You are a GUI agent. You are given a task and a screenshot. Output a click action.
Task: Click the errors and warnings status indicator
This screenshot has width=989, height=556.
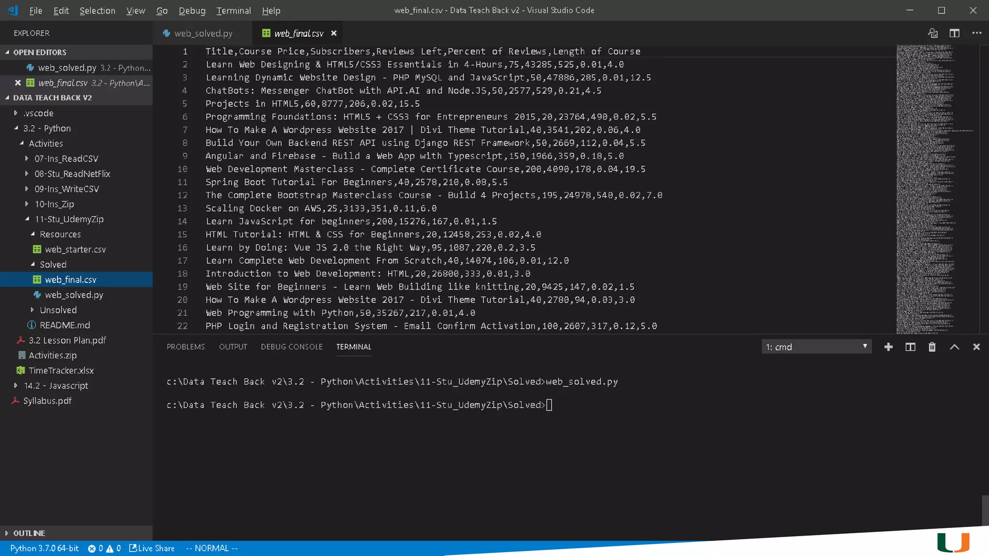[104, 548]
